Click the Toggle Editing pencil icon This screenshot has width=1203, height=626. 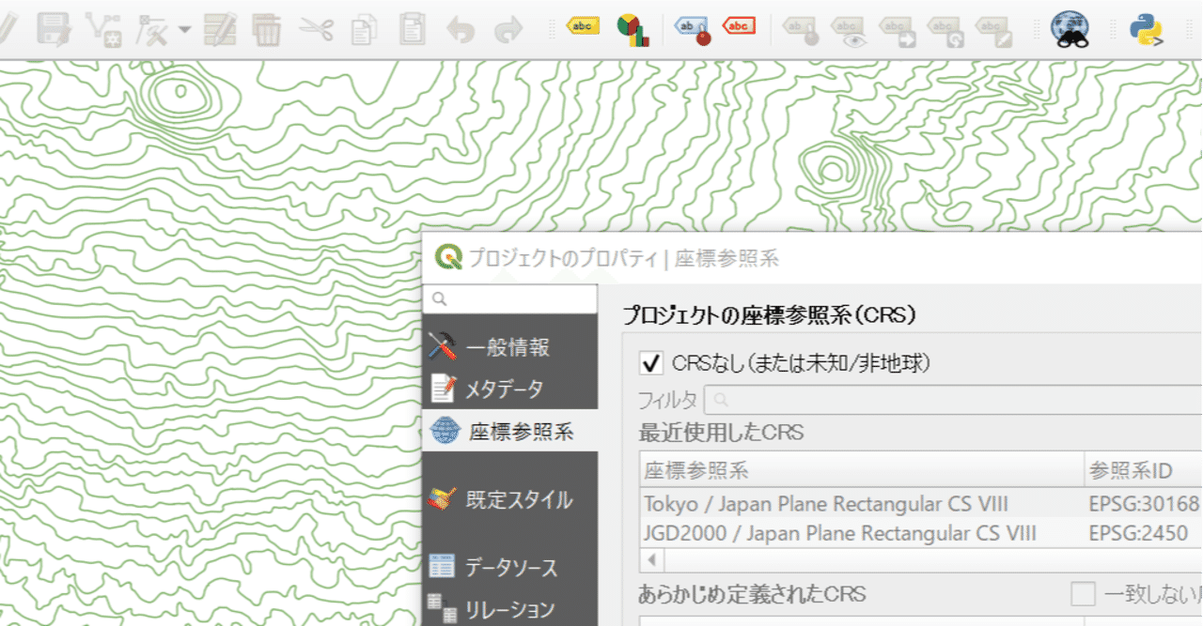point(6,29)
